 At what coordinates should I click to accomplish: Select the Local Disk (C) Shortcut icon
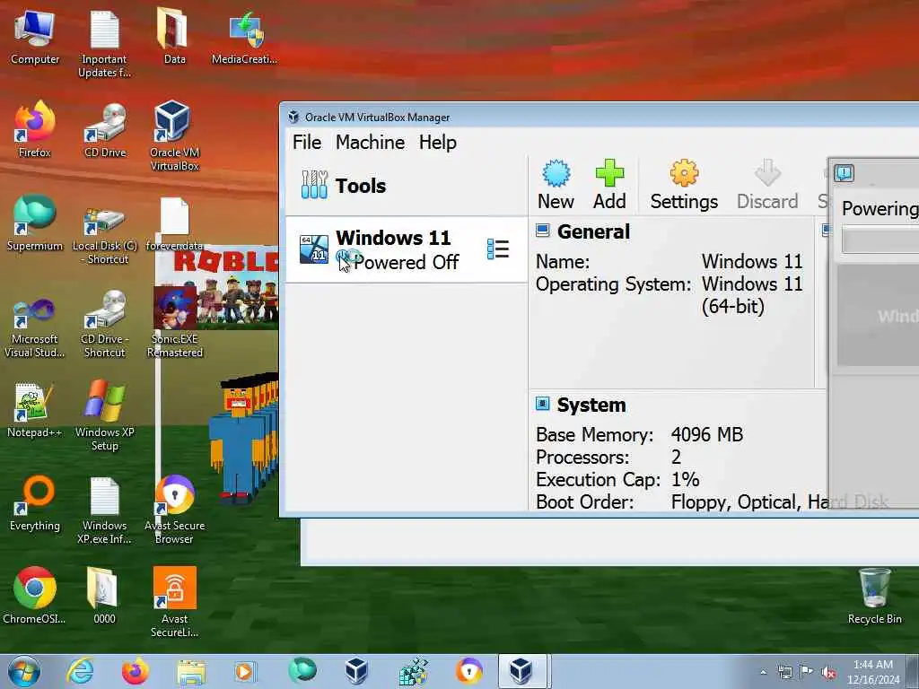coord(104,236)
